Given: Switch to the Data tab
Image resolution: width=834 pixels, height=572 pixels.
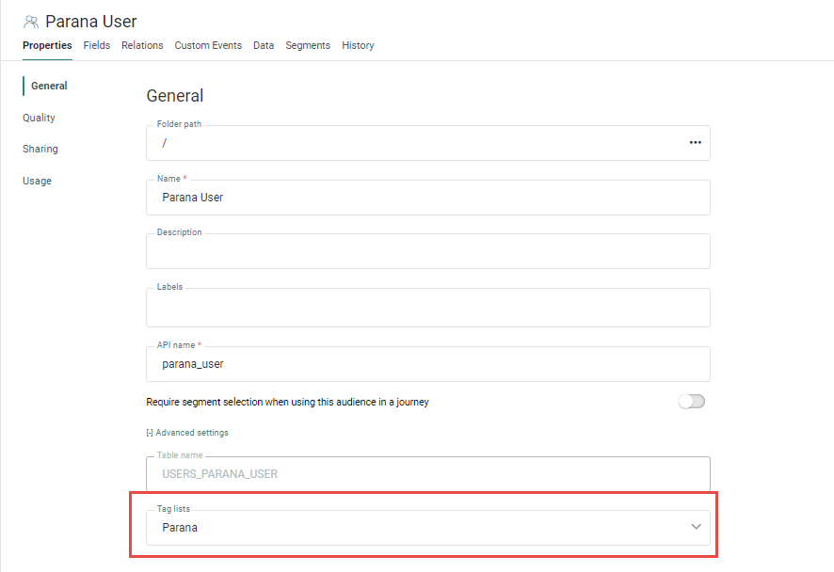Looking at the screenshot, I should pos(264,45).
